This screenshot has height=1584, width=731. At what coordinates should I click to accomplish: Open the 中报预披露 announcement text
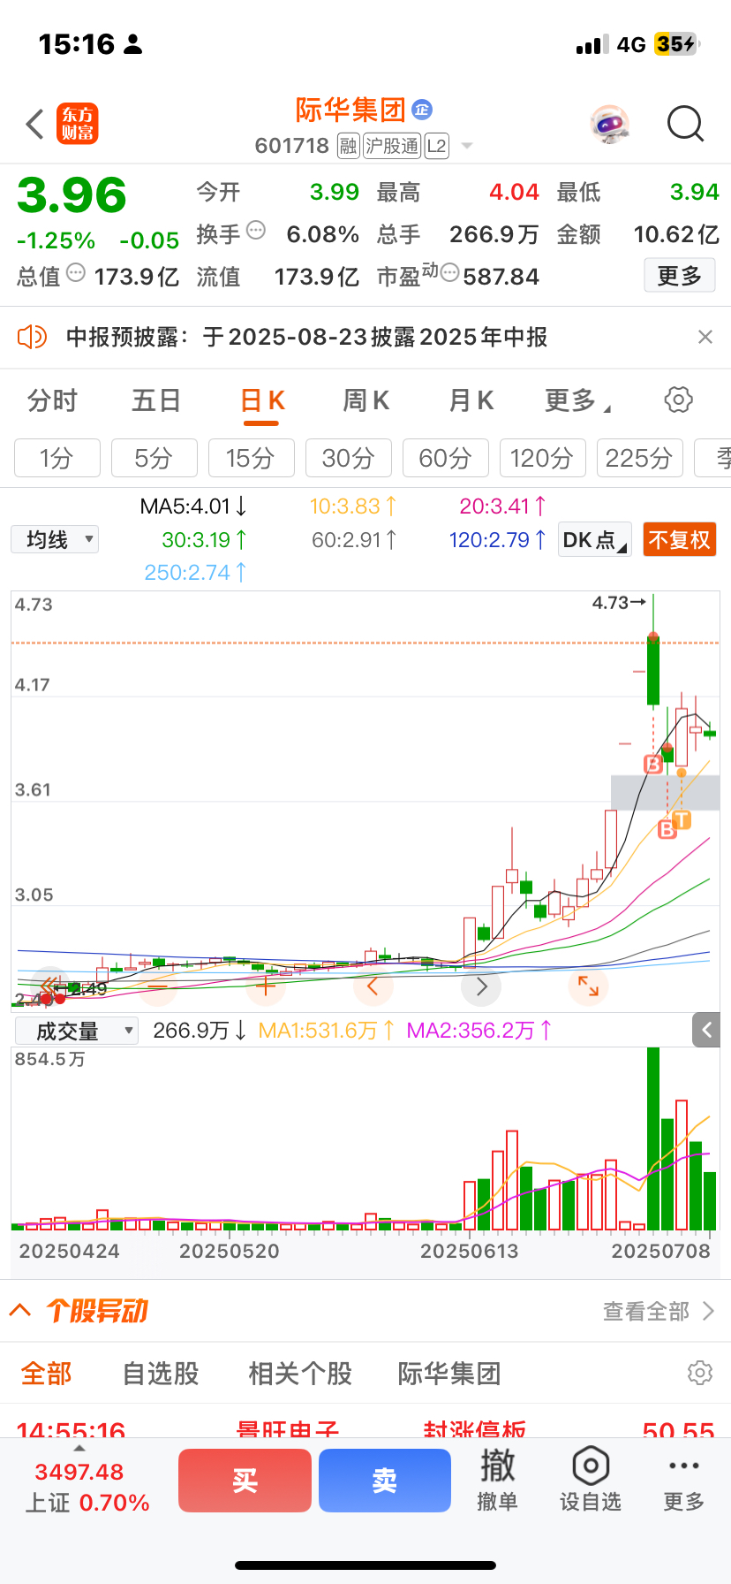306,337
